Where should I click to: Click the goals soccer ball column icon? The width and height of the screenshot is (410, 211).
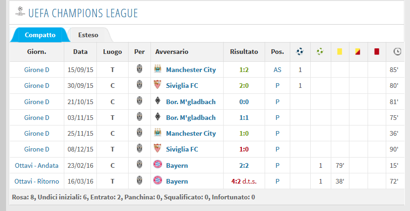(300, 52)
